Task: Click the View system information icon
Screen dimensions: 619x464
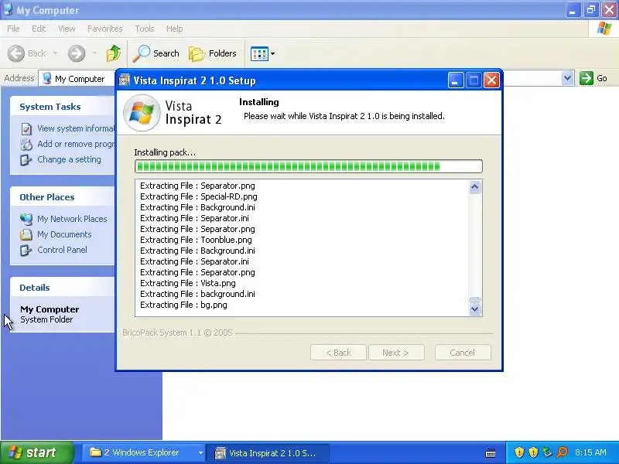Action: 26,128
